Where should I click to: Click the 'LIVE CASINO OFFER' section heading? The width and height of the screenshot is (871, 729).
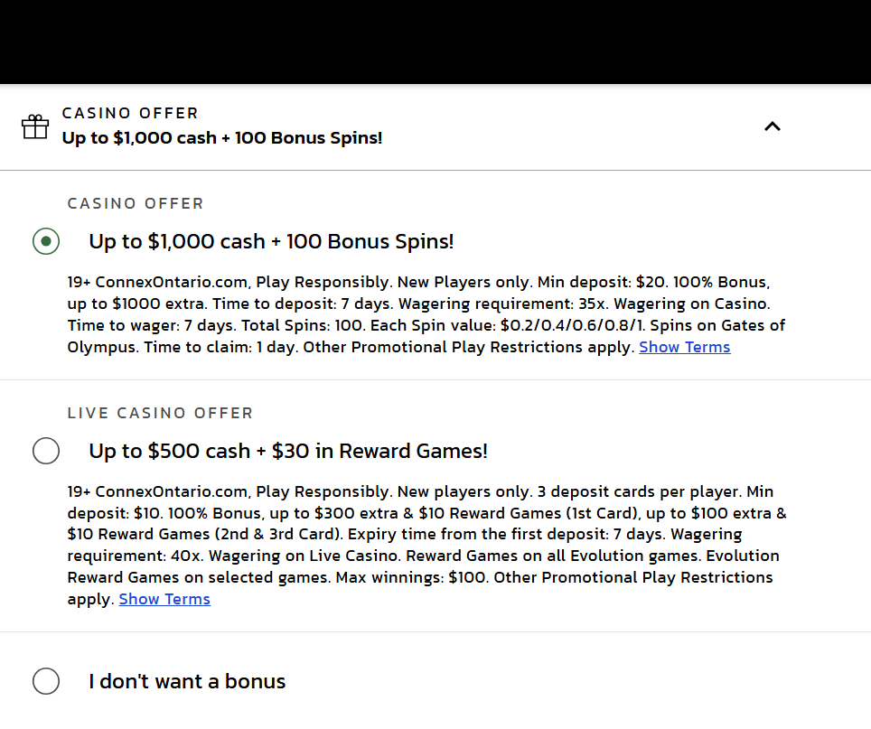click(160, 413)
